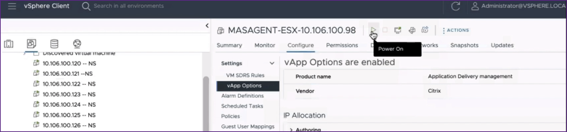Screen dimensions: 567x132
Task: Open Policies section
Action: pyautogui.click(x=230, y=116)
